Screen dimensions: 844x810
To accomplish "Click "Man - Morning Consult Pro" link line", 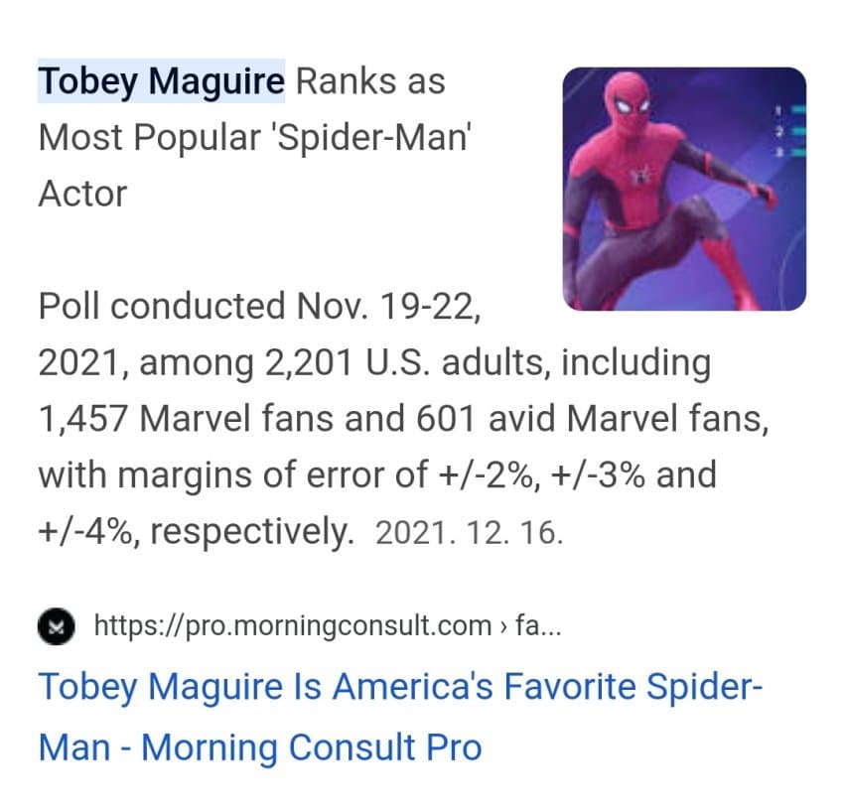I will click(259, 746).
